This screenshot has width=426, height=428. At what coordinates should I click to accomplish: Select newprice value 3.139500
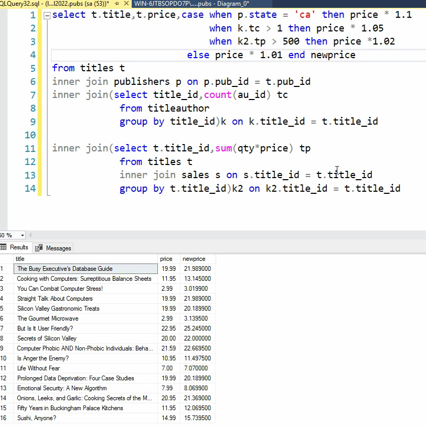coord(198,319)
